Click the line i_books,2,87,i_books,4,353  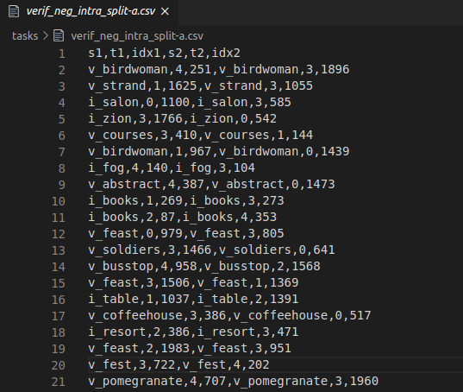click(183, 218)
